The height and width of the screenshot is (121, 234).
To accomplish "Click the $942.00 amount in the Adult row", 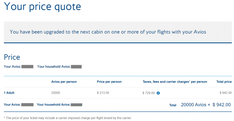I will point(225,93).
